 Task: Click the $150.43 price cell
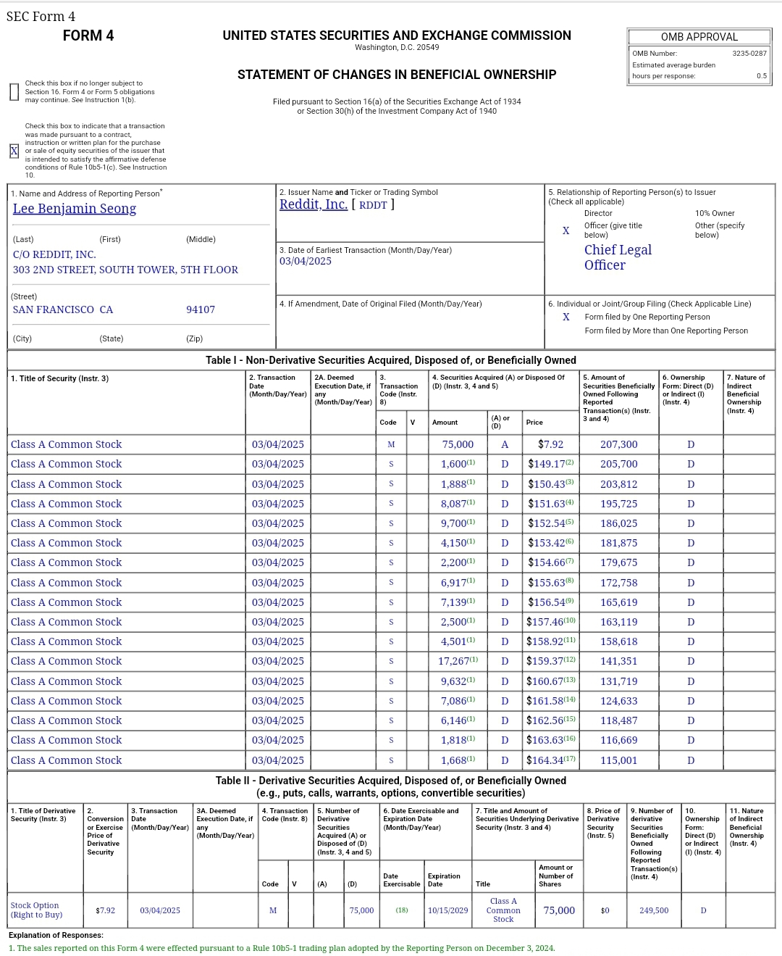pyautogui.click(x=551, y=484)
